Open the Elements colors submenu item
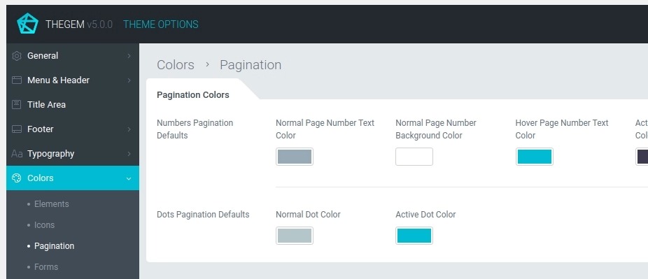The width and height of the screenshot is (648, 279). coord(52,204)
